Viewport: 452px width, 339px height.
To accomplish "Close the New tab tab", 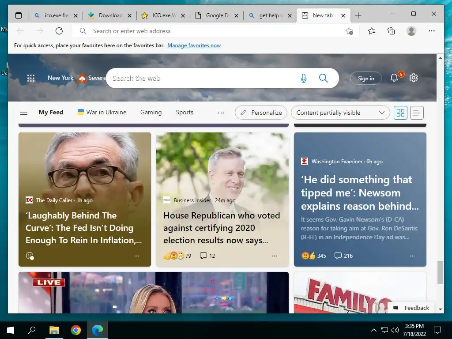I will coord(343,16).
